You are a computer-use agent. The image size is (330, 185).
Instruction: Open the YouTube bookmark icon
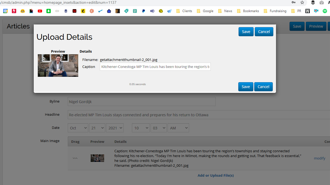click(40, 11)
